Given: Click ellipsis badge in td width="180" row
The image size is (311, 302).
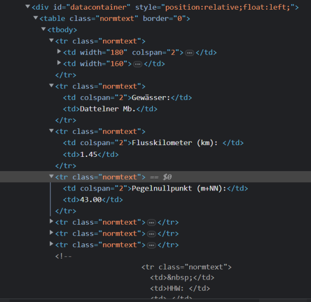Looking at the screenshot, I should [189, 53].
